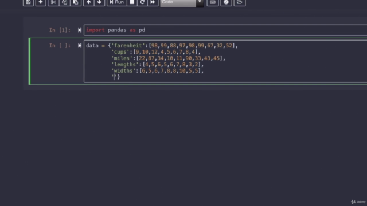This screenshot has width=367, height=206.
Task: Click the word 'data' variable name
Action: click(x=92, y=46)
